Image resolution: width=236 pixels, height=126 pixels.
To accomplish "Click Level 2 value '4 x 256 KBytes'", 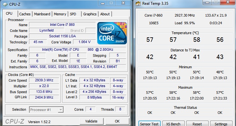I will coord(94,92).
